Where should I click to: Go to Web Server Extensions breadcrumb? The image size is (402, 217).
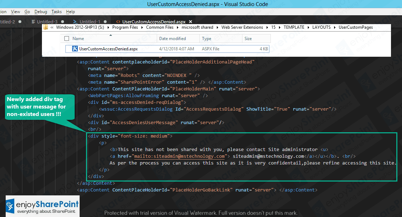click(x=242, y=27)
